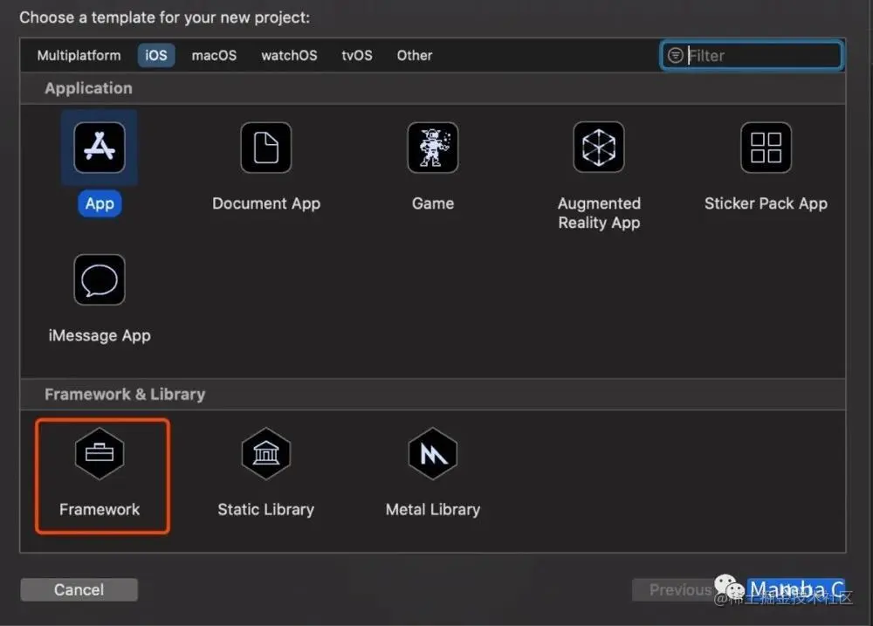Click the highlighted "App" label
Viewport: 873px width, 626px height.
pyautogui.click(x=100, y=203)
